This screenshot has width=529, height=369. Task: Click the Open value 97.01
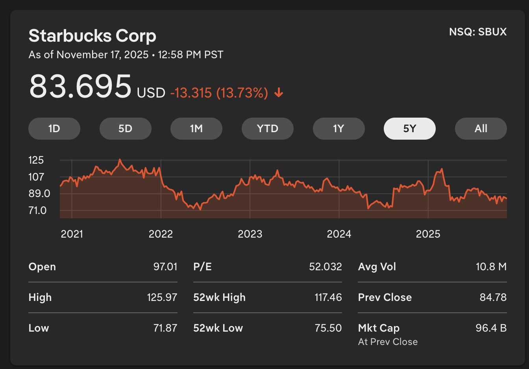[x=165, y=267]
